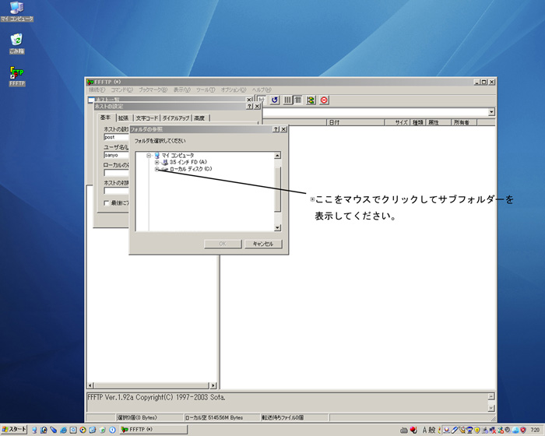Open the remote path combo box dropdown arrow

[491, 112]
